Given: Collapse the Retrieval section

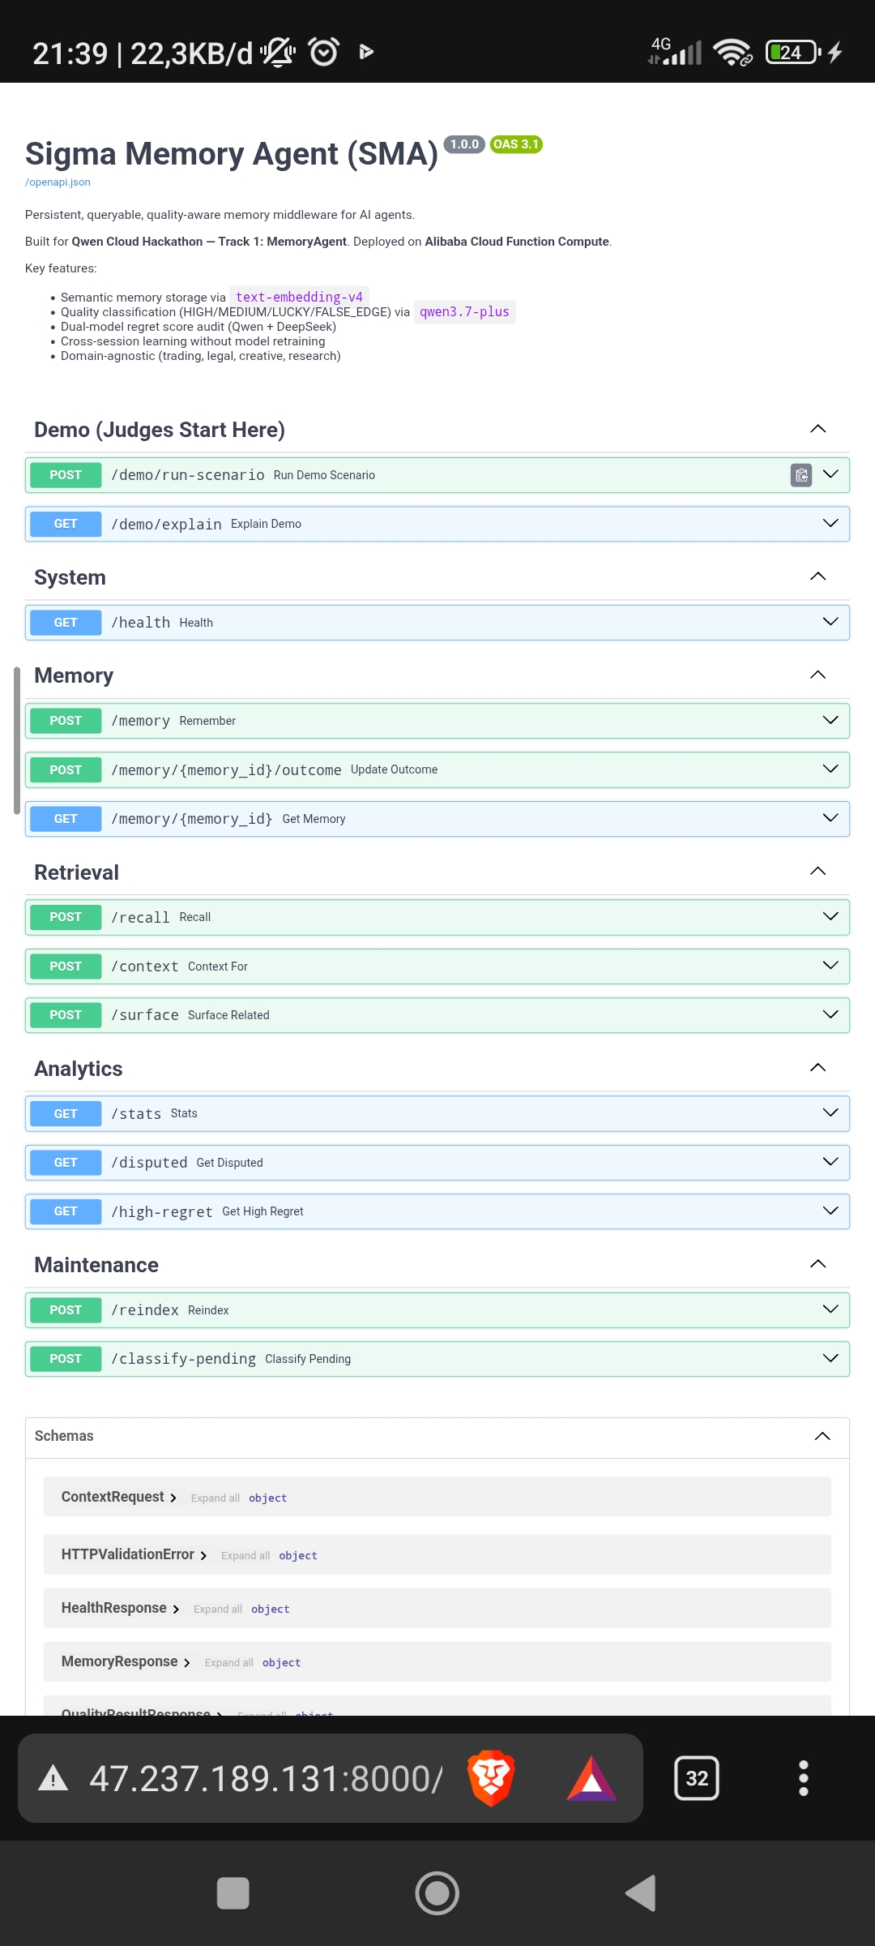Looking at the screenshot, I should (x=818, y=871).
